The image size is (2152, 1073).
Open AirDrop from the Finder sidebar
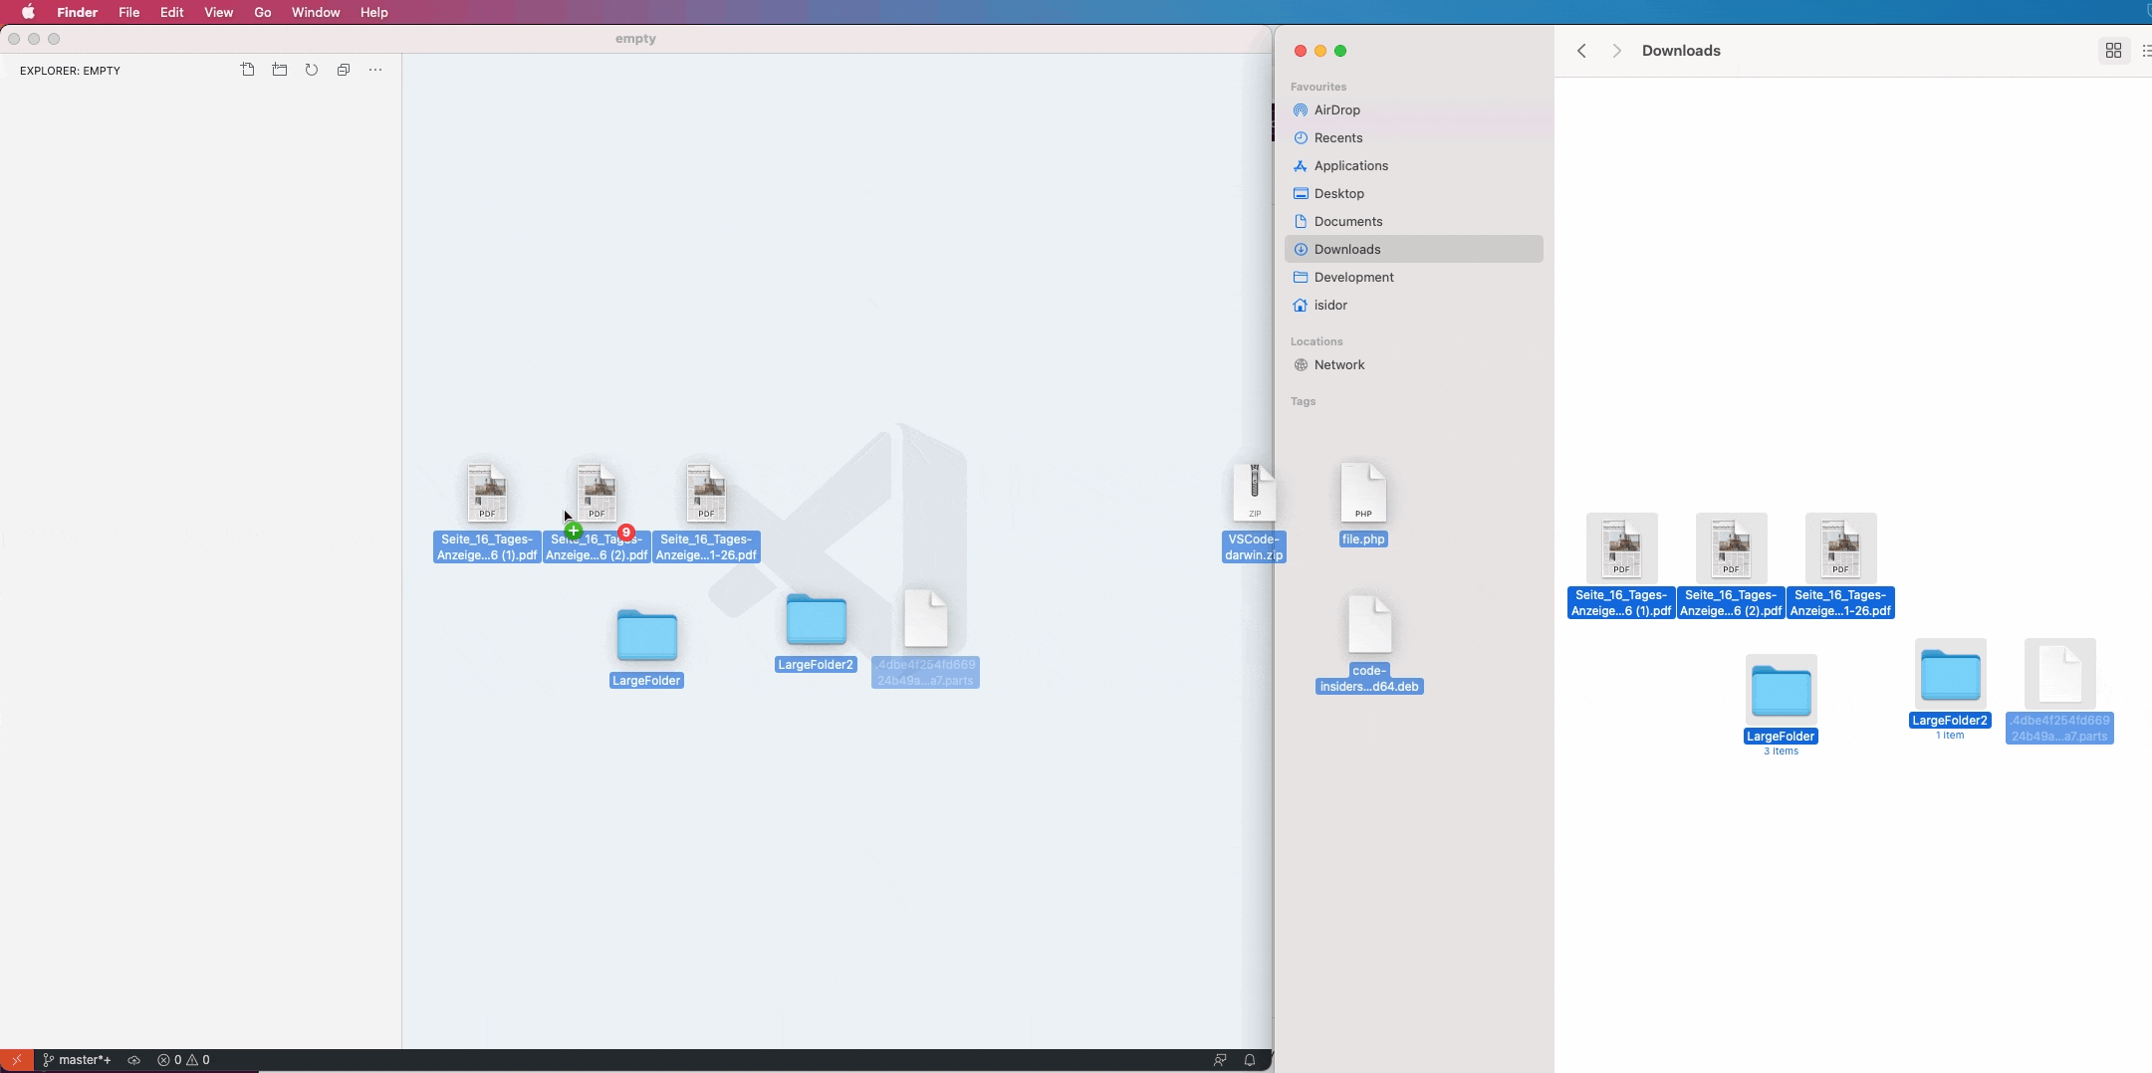[x=1336, y=109]
